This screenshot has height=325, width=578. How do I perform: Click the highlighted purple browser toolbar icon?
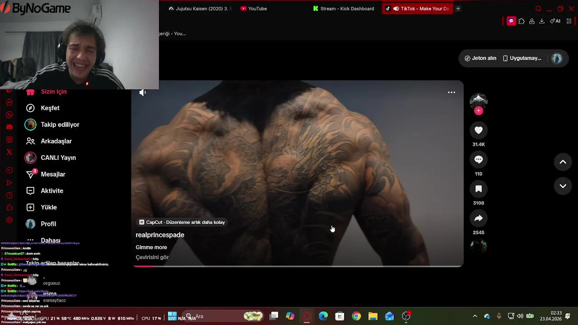point(511,21)
